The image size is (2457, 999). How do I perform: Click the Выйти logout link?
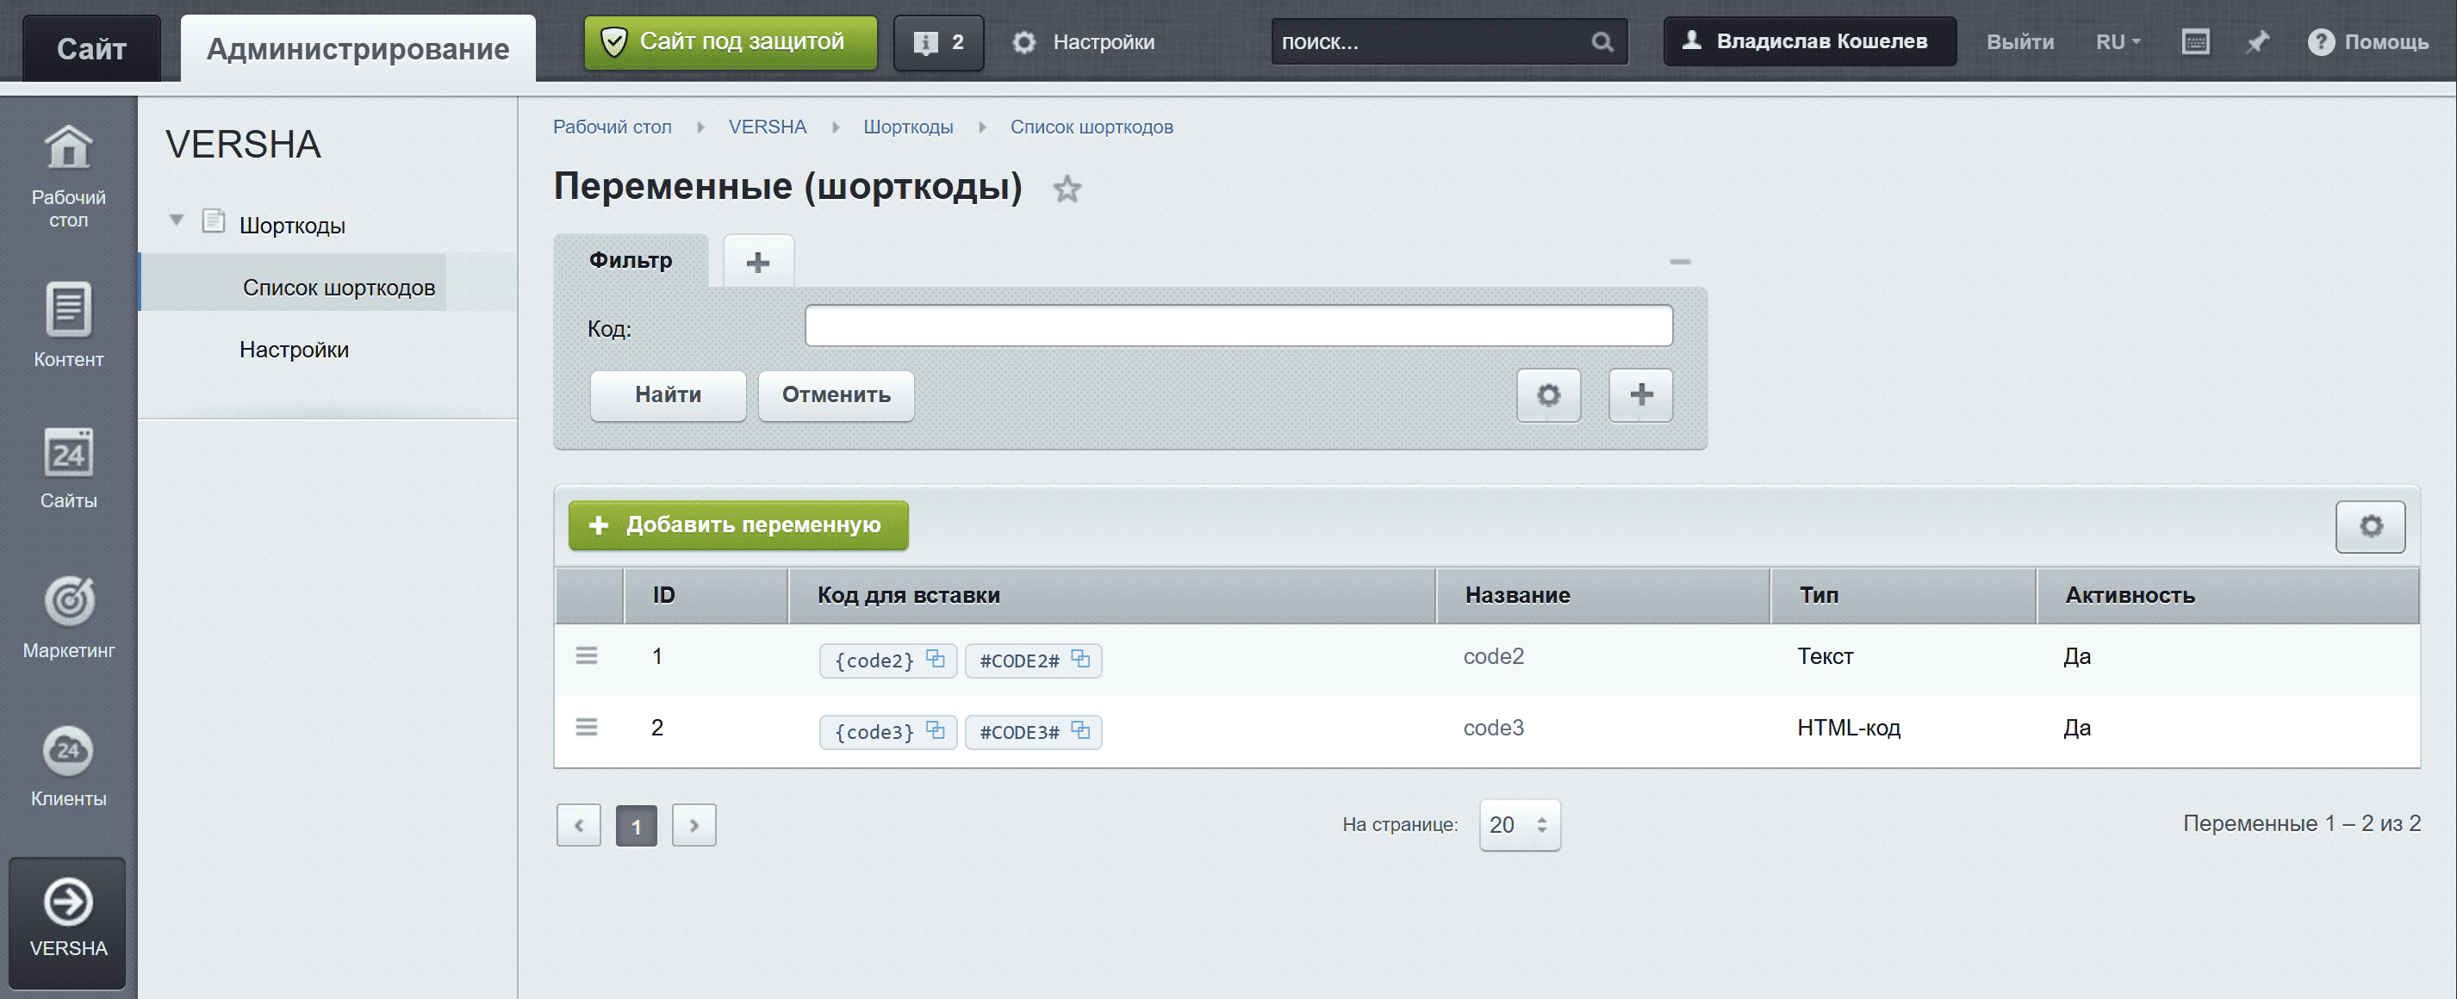tap(2019, 42)
